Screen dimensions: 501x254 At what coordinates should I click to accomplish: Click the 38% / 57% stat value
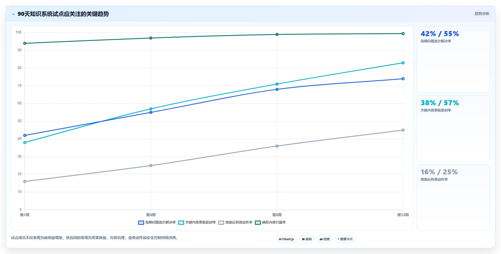440,103
